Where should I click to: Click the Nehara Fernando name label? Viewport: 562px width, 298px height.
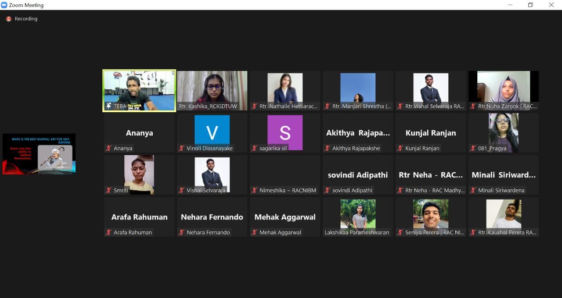click(x=208, y=232)
